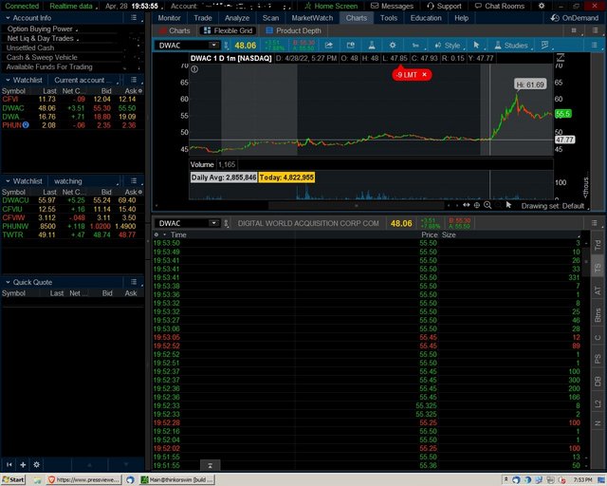Select L2 side panel tab
Image resolution: width=607 pixels, height=486 pixels.
coord(598,403)
